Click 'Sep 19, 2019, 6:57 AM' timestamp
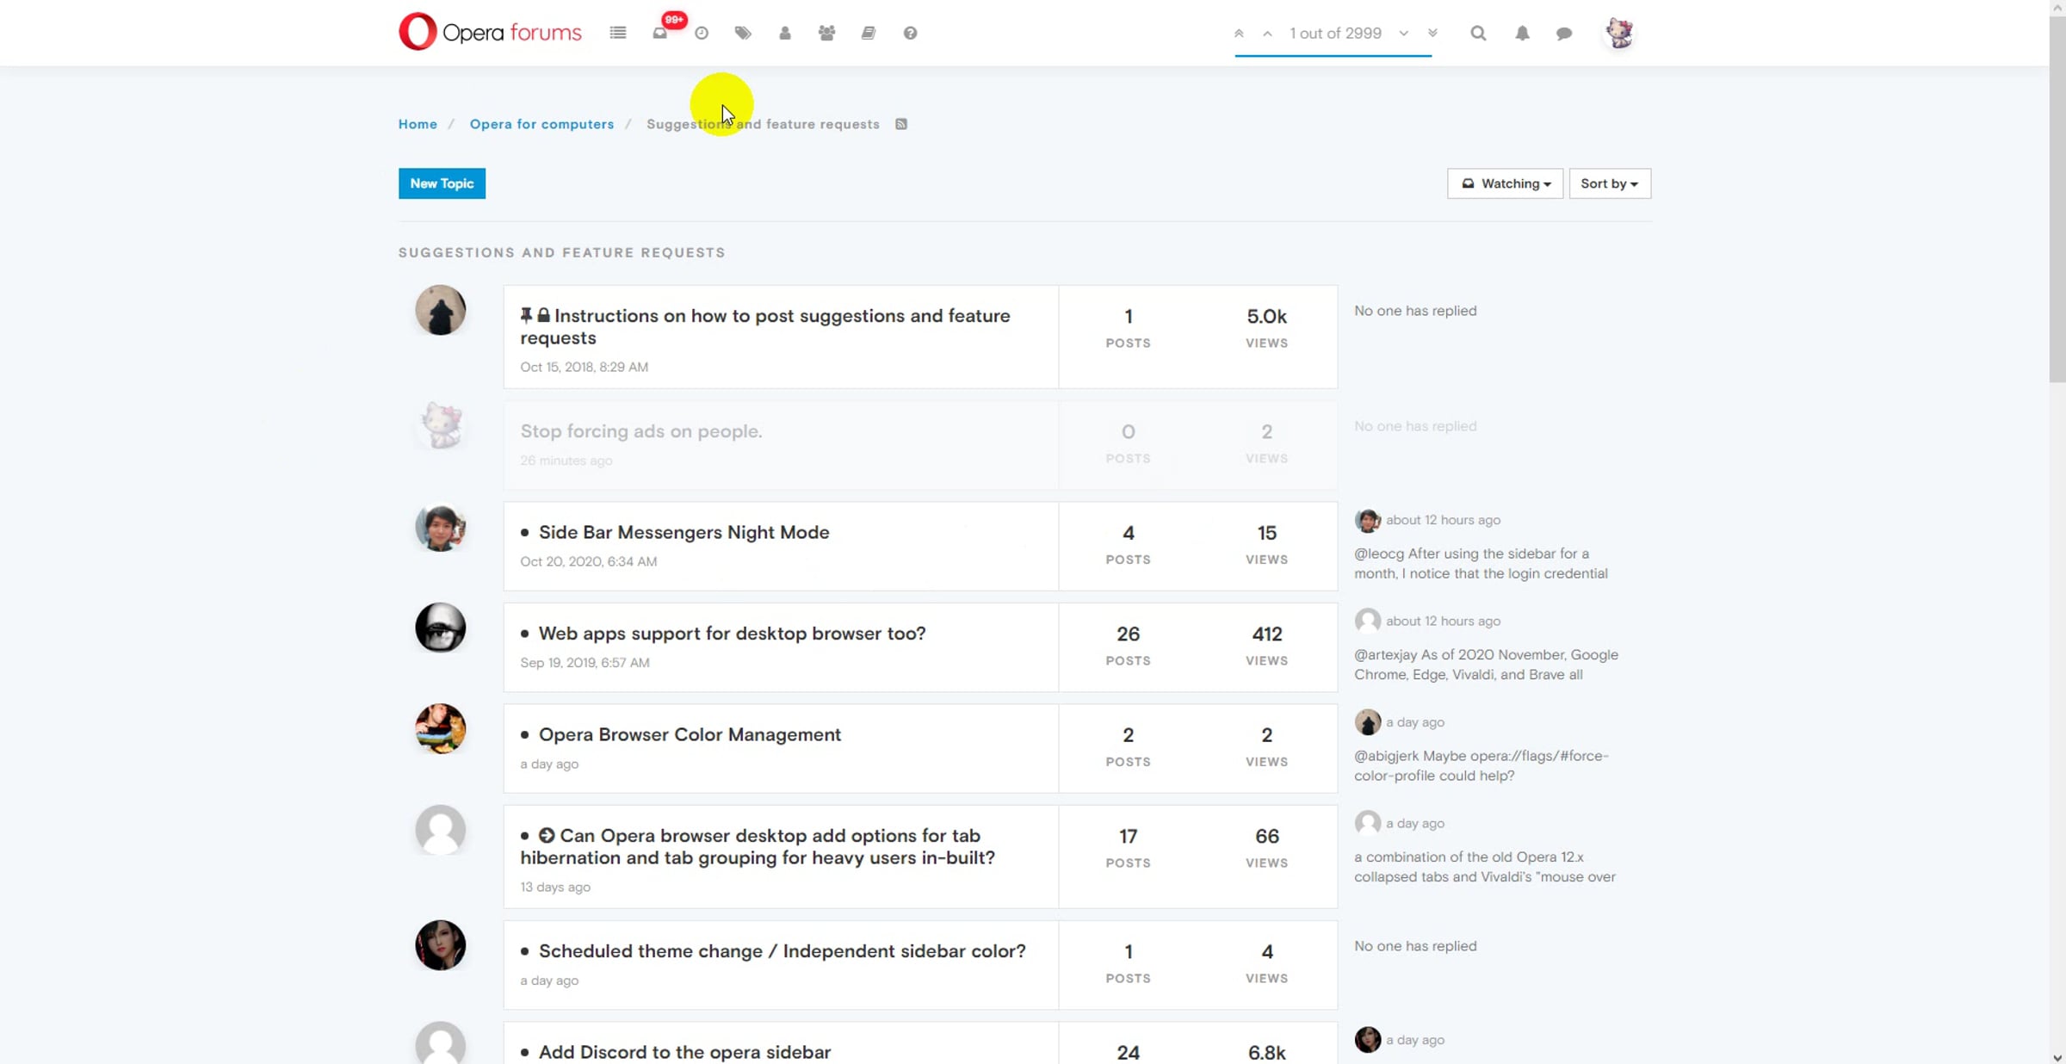Image resolution: width=2066 pixels, height=1064 pixels. coord(585,663)
